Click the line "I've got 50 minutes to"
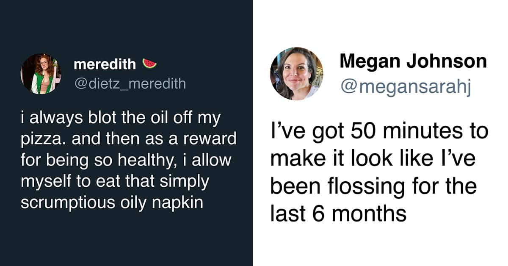The image size is (508, 266). pyautogui.click(x=379, y=131)
